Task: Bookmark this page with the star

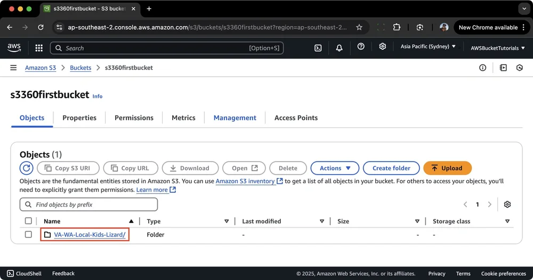Action: (359, 27)
